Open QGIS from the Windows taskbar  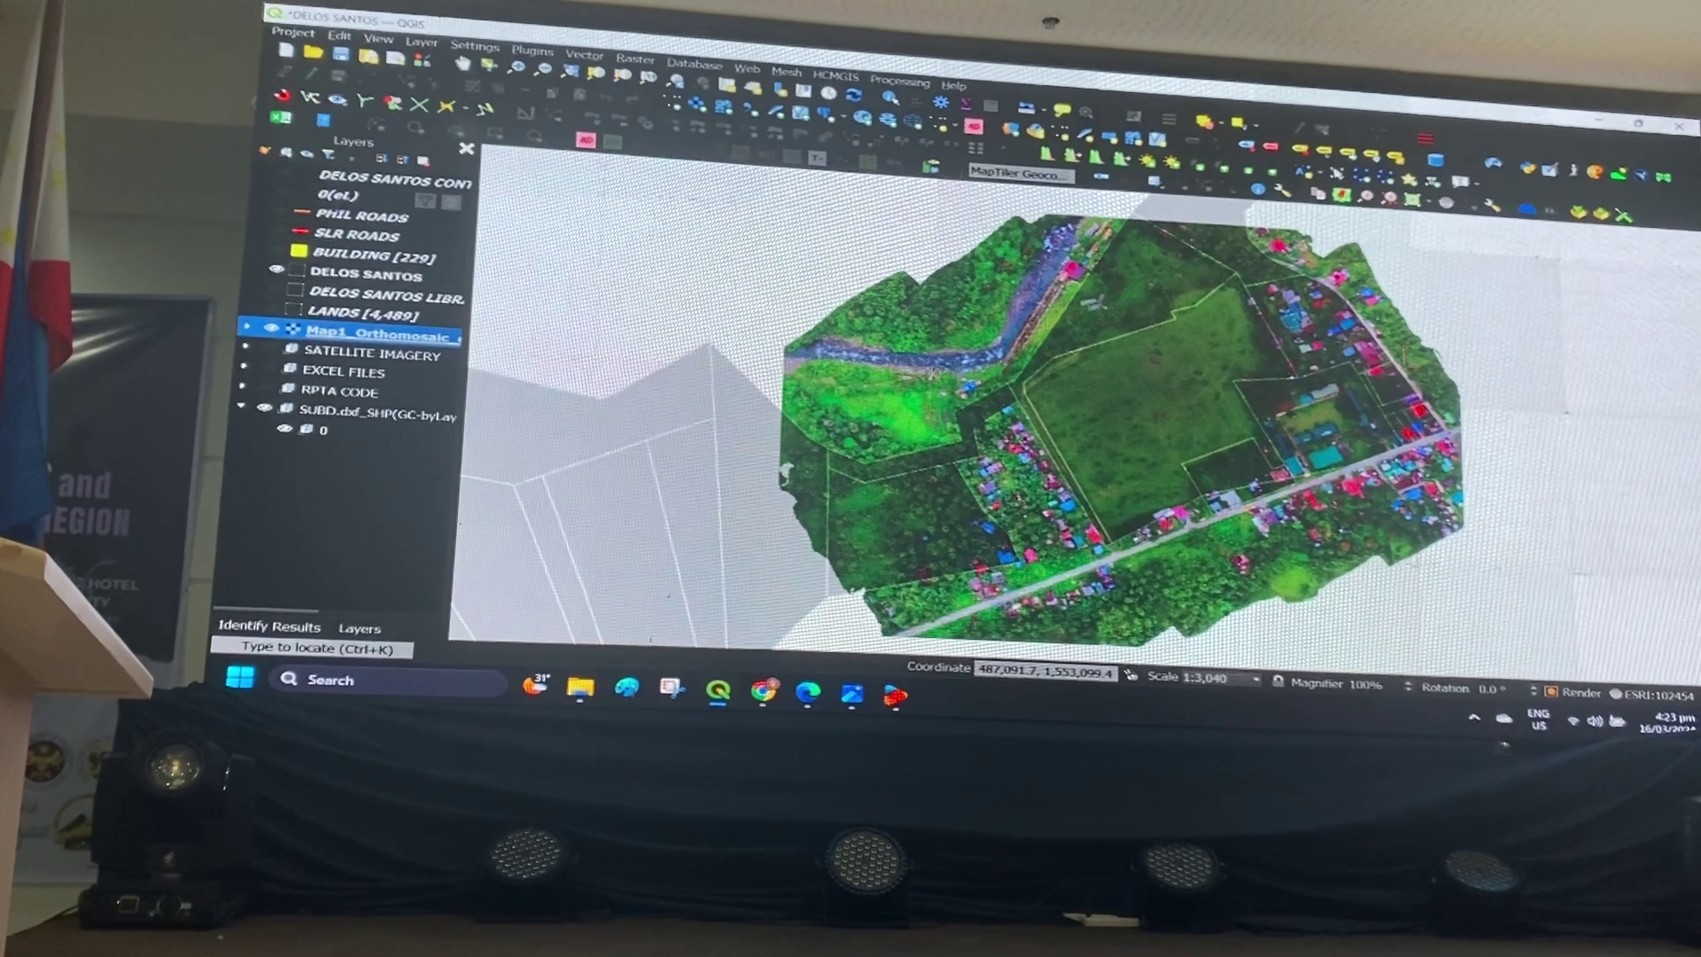(718, 690)
